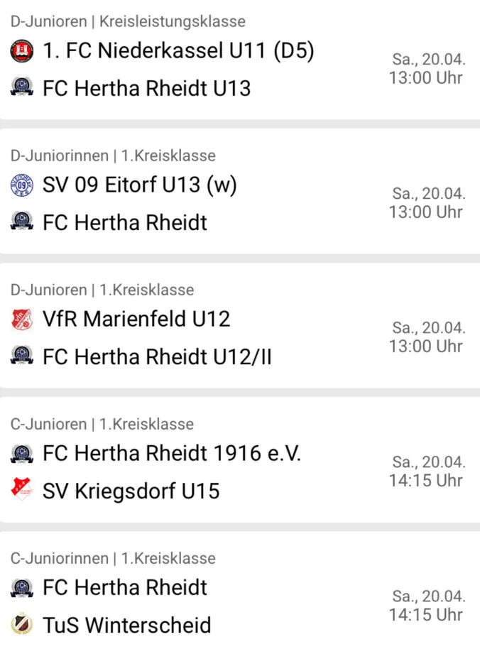This screenshot has height=649, width=480.
Task: Open team FC Hertha Rheidt U12/II
Action: point(157,356)
